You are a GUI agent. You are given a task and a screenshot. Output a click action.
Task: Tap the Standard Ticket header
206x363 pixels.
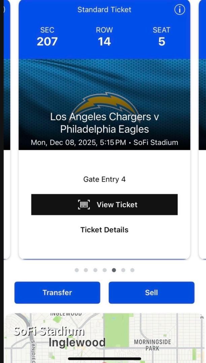[x=104, y=10]
